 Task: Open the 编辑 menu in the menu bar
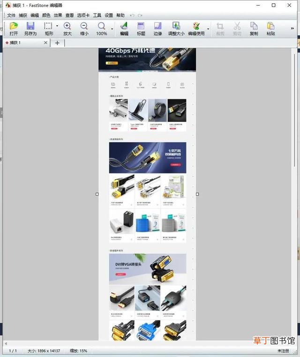click(x=35, y=15)
